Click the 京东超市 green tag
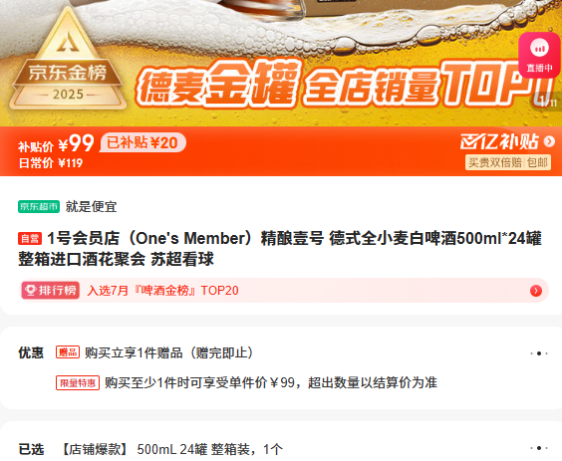 (x=39, y=207)
